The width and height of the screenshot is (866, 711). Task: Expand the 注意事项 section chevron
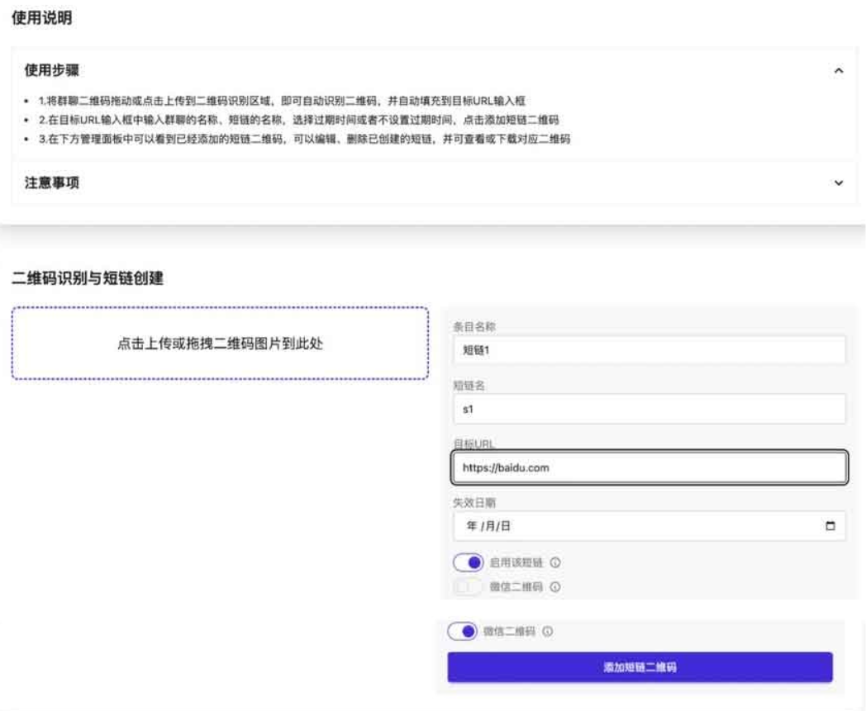[x=839, y=182]
